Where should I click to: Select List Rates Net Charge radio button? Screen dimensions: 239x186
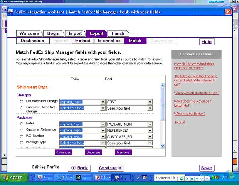[21, 101]
